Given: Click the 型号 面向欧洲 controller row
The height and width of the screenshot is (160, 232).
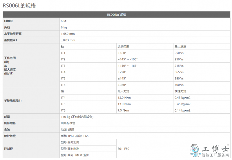Looking at the screenshot, I should click(x=70, y=149).
